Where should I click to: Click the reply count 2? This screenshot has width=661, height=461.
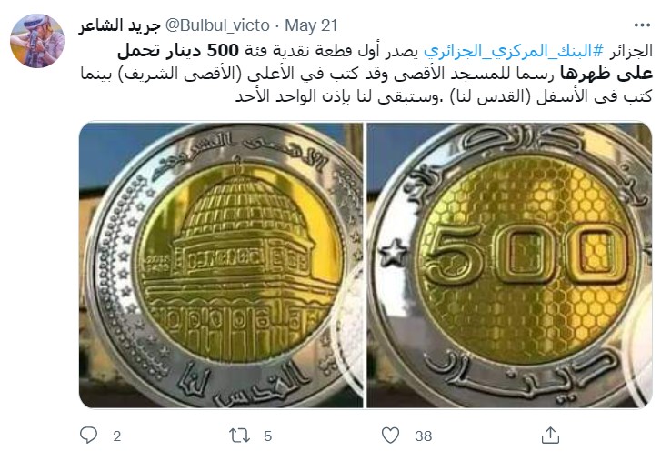pyautogui.click(x=116, y=436)
